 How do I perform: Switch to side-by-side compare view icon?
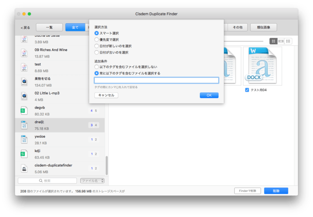click(281, 41)
